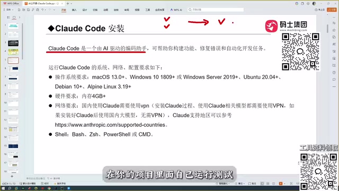This screenshot has width=339, height=191.
Task: Click the 智能美化 smart beautify status button
Action: tap(222, 184)
